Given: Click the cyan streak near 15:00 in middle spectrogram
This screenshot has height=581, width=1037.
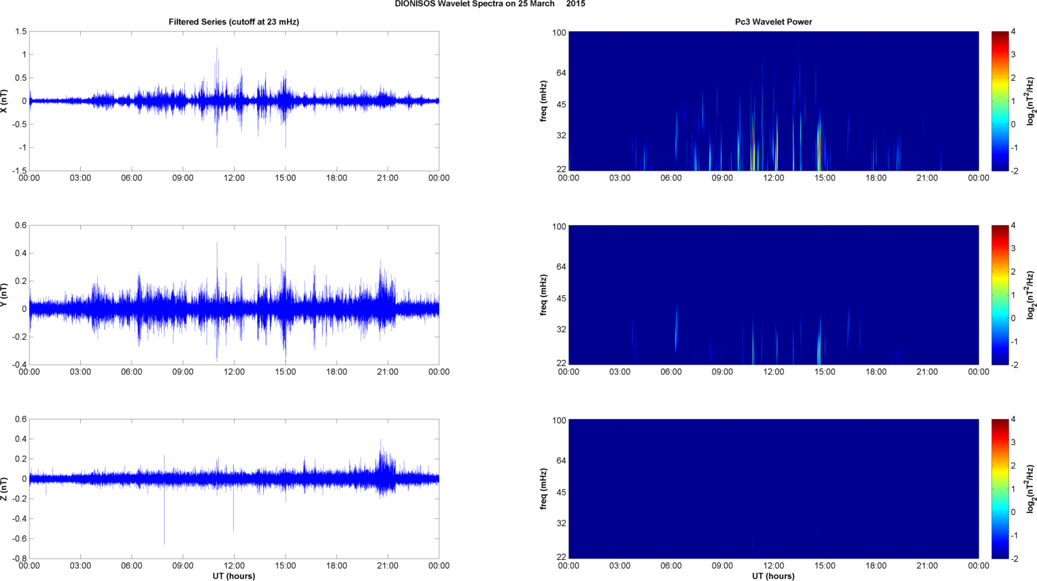Looking at the screenshot, I should 819,340.
